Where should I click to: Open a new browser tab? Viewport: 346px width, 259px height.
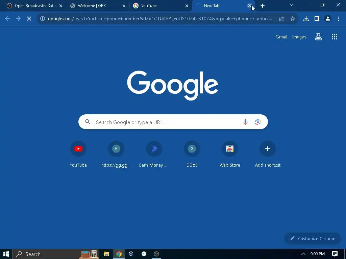262,6
